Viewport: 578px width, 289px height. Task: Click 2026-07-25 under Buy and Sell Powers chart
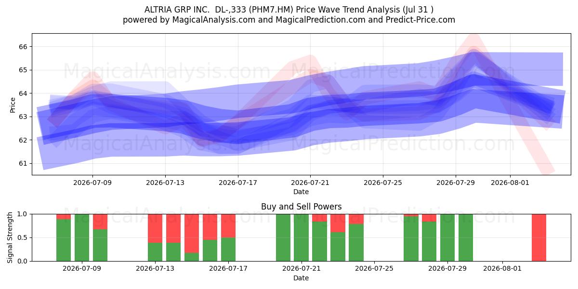click(374, 269)
